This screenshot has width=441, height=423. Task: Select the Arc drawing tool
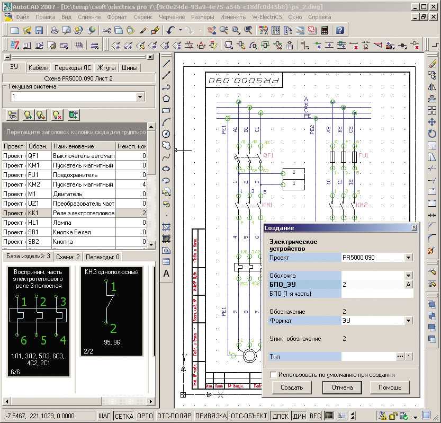tap(166, 122)
